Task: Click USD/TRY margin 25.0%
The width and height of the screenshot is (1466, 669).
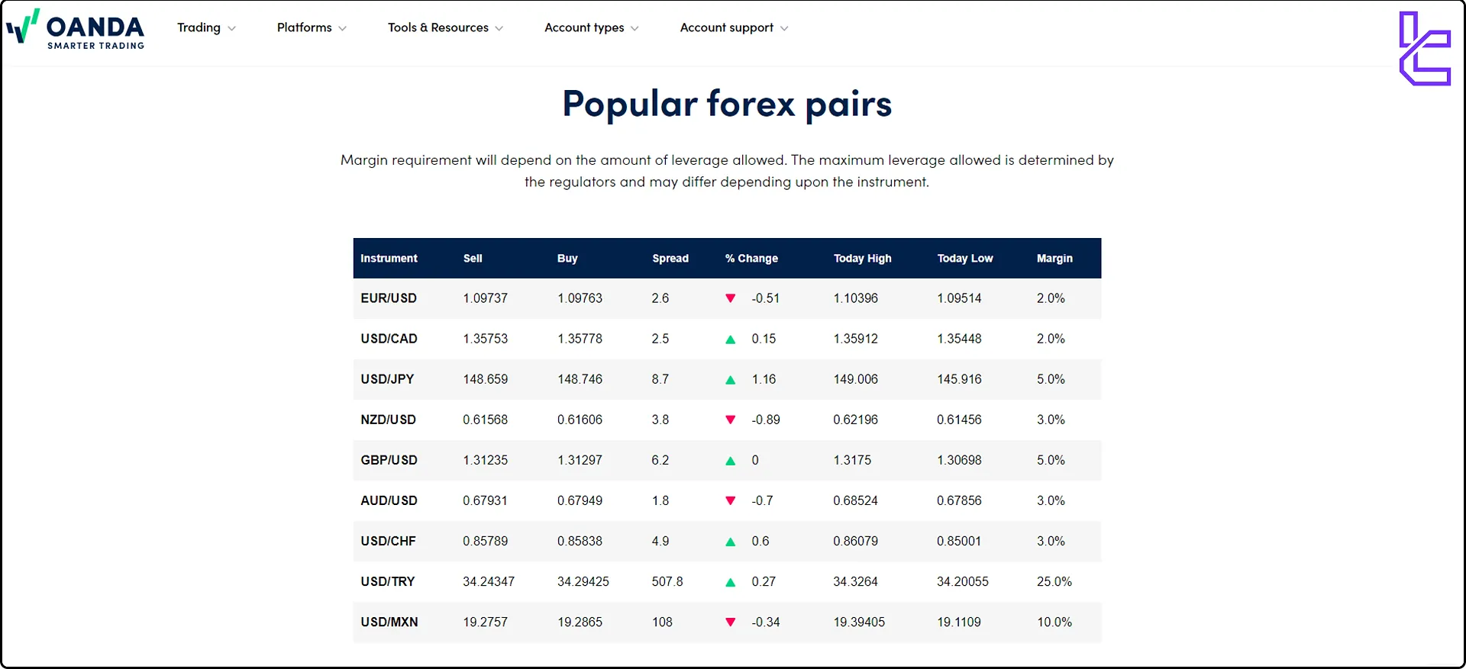Action: pos(1054,581)
